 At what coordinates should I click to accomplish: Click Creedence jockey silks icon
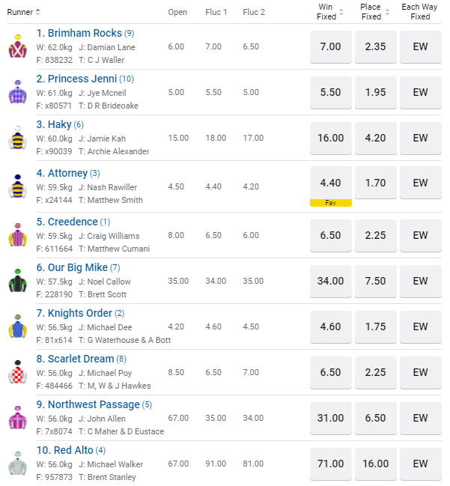(16, 235)
